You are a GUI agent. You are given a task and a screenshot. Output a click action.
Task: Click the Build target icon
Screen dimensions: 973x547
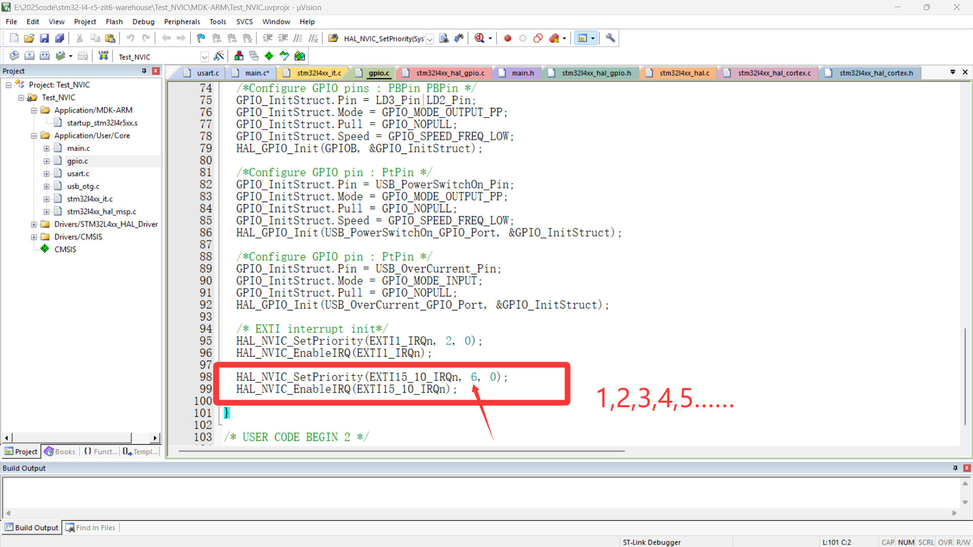click(x=29, y=56)
